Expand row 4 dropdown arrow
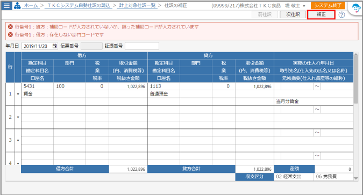The width and height of the screenshot is (363, 195). [x=18, y=163]
